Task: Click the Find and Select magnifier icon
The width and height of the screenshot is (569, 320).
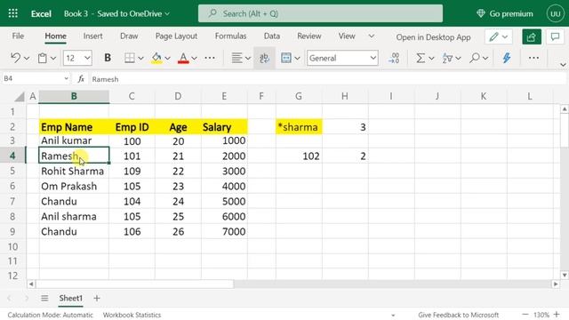Action: click(474, 58)
